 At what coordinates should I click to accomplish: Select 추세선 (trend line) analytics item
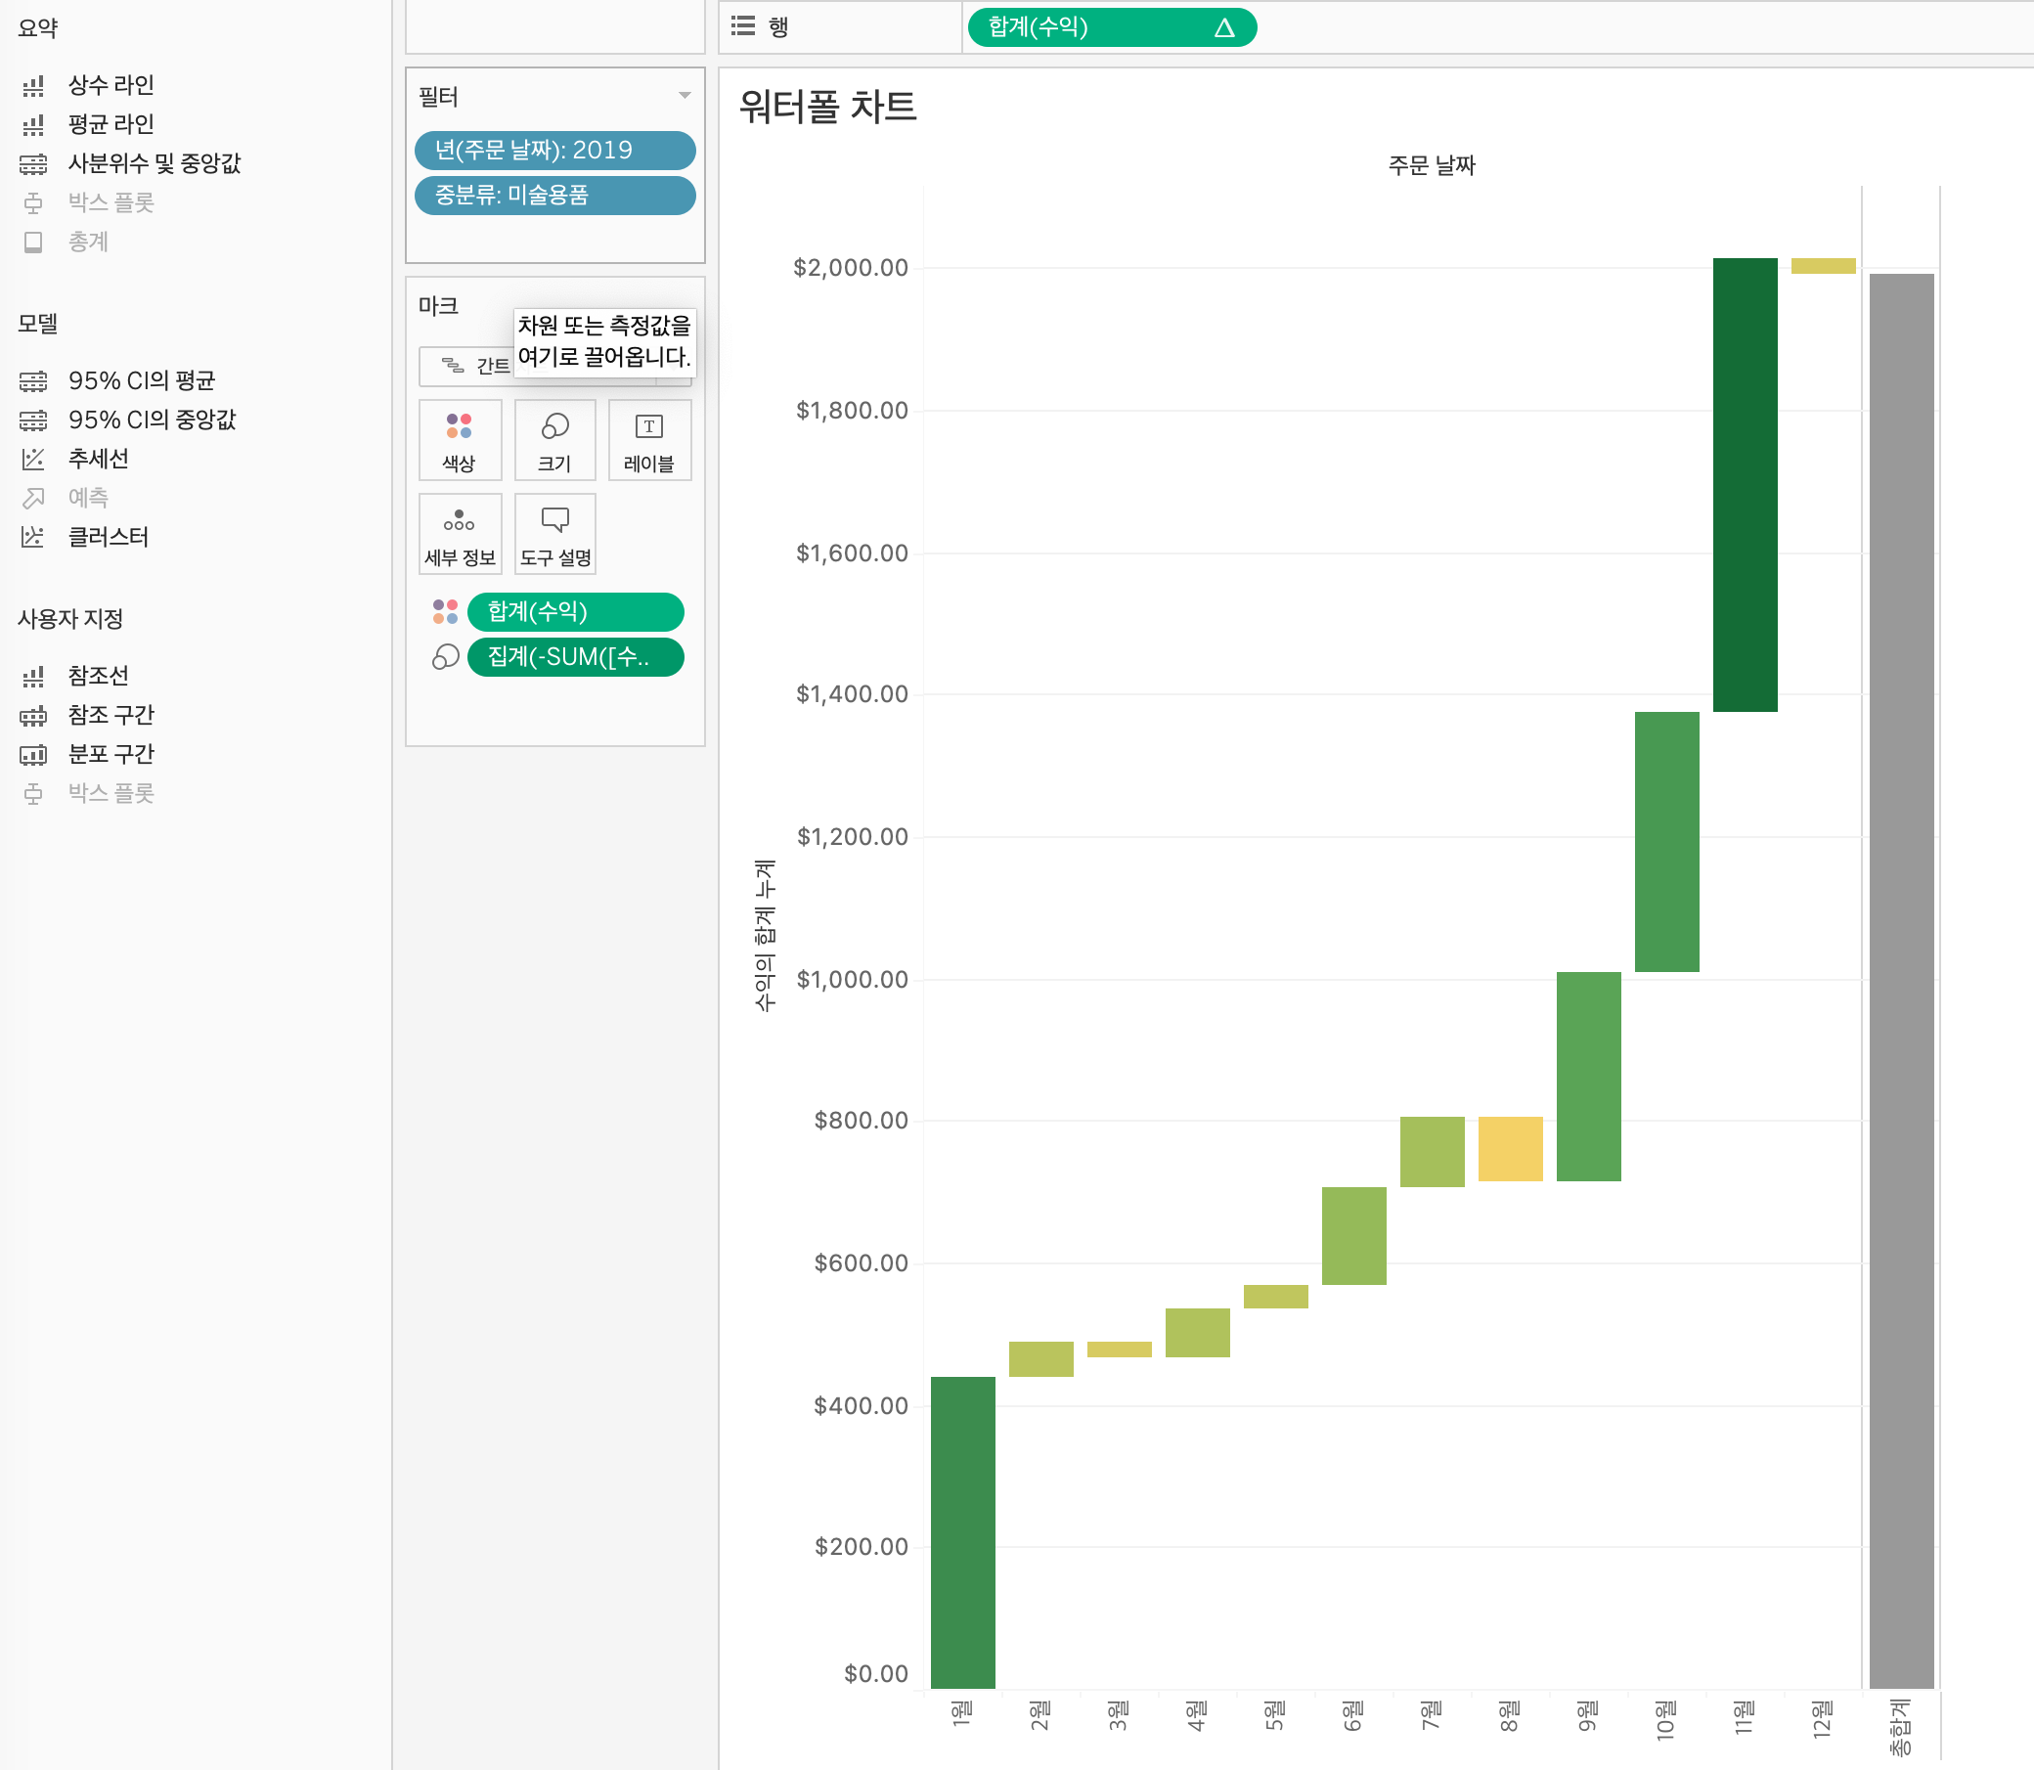click(98, 459)
